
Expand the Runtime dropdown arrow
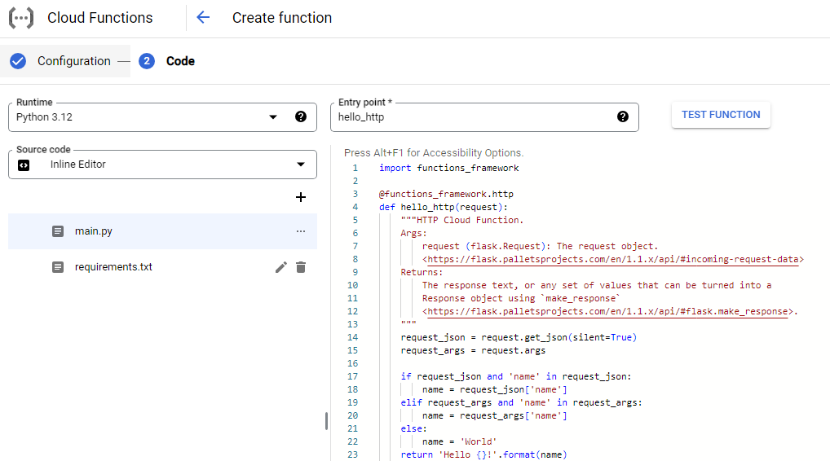(x=273, y=116)
